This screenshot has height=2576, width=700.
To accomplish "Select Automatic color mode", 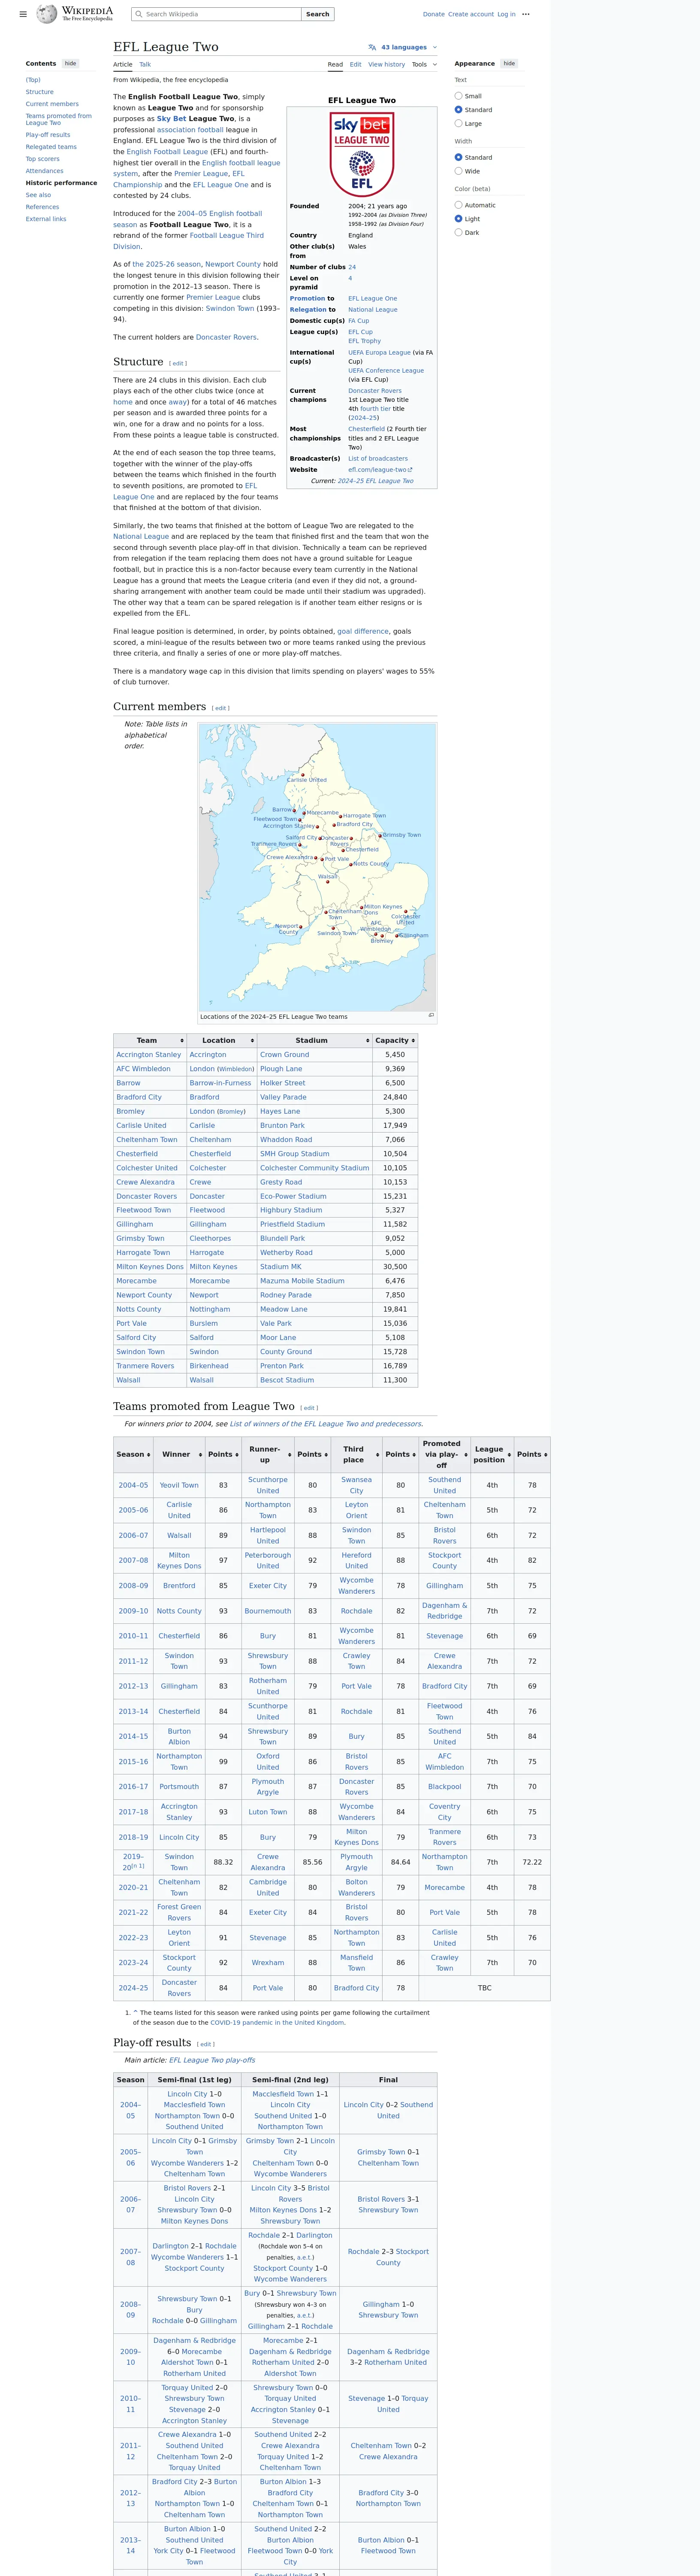I will pyautogui.click(x=459, y=205).
